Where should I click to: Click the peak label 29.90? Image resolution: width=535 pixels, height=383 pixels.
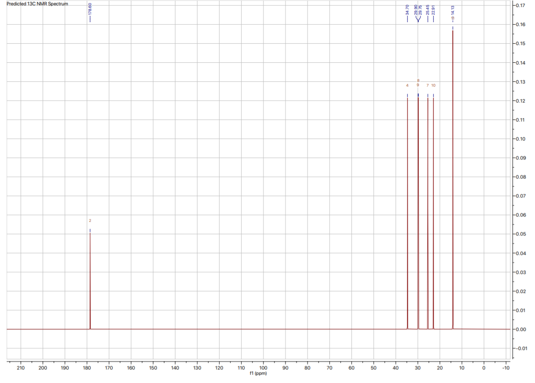coord(415,10)
